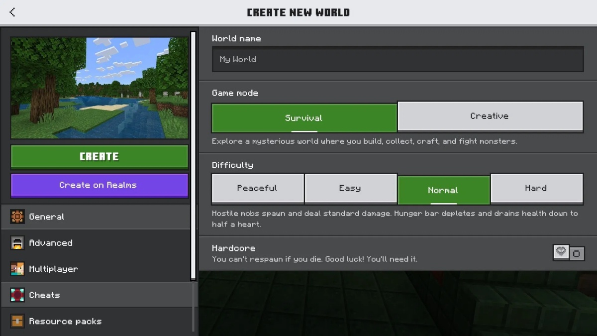Image resolution: width=597 pixels, height=336 pixels.
Task: Select Survival game mode
Action: click(x=304, y=118)
